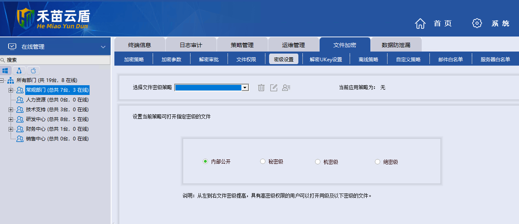Click the Windows platform filter icon
This screenshot has height=224, width=519.
pos(5,70)
